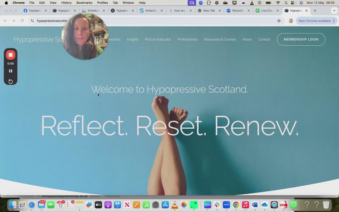Open Find an Instructor page
The height and width of the screenshot is (212, 339).
tap(158, 39)
